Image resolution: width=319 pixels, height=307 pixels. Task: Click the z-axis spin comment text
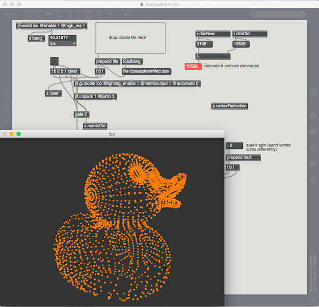[x=268, y=147]
